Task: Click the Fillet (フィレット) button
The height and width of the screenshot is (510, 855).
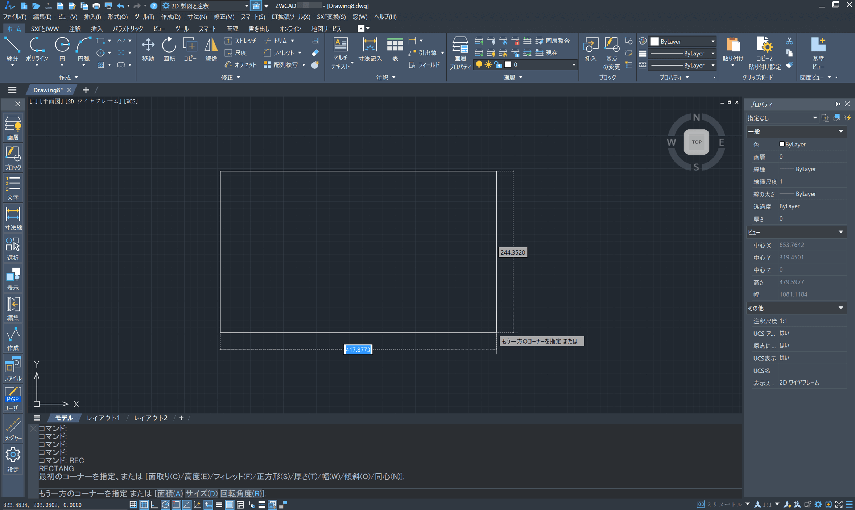Action: (x=280, y=53)
